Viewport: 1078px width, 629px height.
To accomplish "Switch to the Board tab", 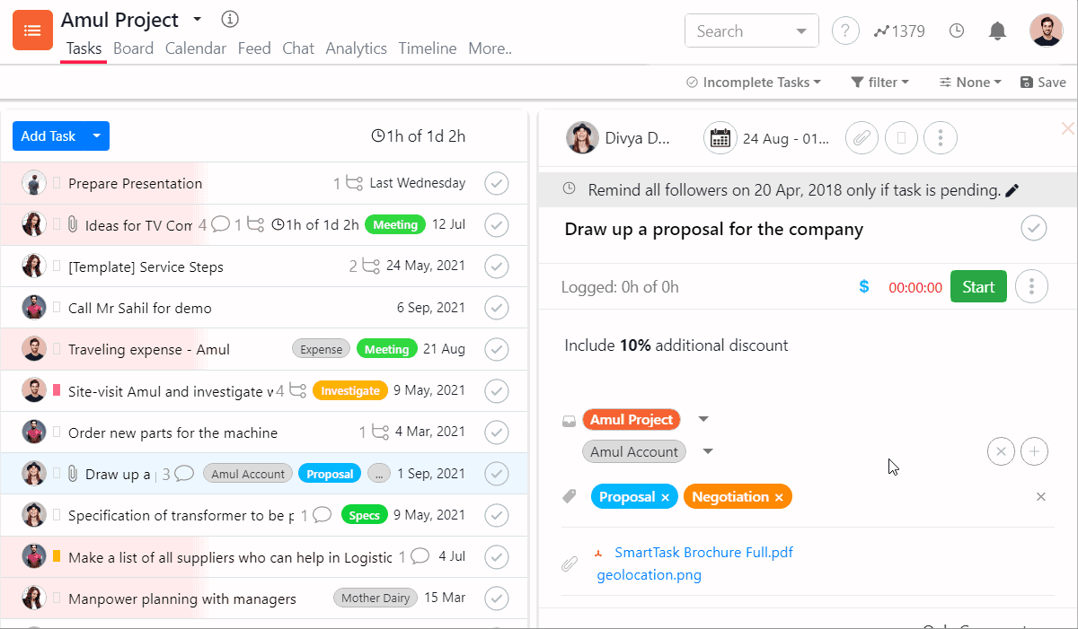I will pos(133,48).
